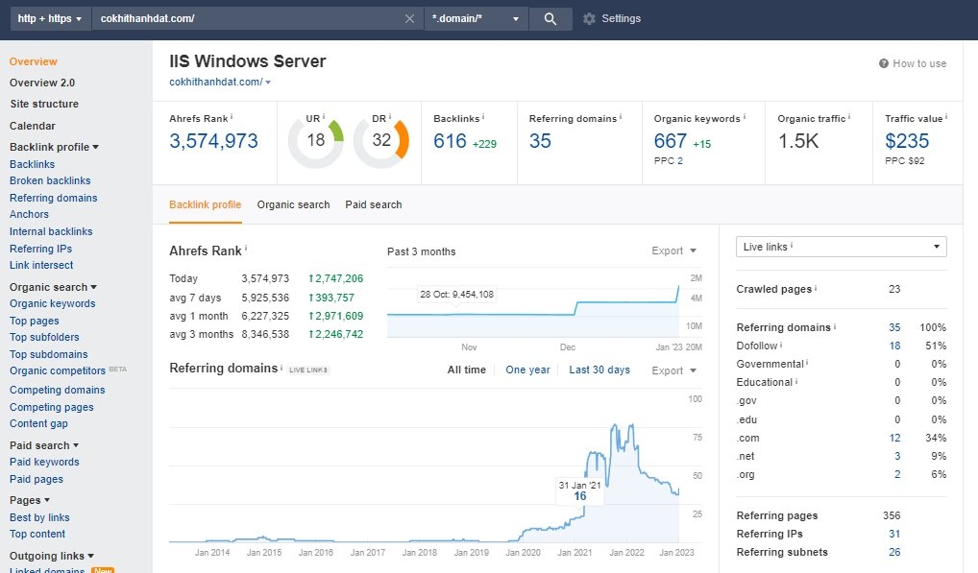Open Anchors report
The image size is (978, 573).
(29, 214)
